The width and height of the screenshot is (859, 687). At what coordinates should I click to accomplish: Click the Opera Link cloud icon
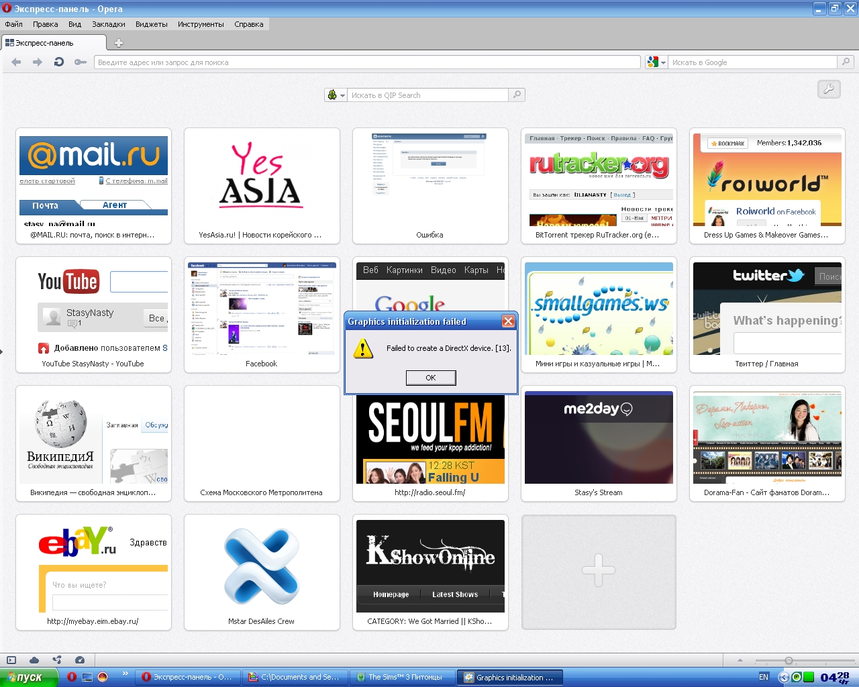pos(34,660)
